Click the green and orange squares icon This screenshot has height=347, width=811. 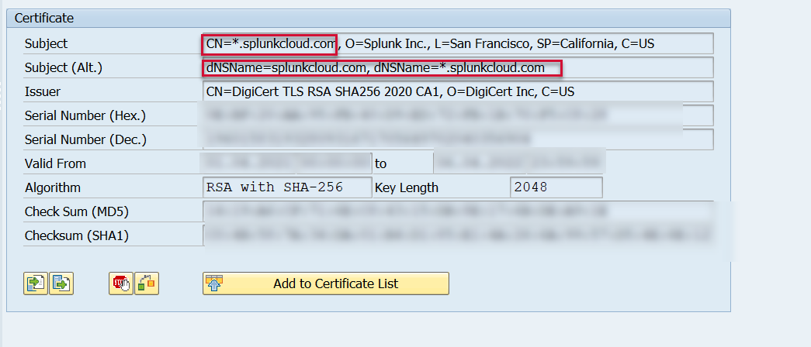146,283
